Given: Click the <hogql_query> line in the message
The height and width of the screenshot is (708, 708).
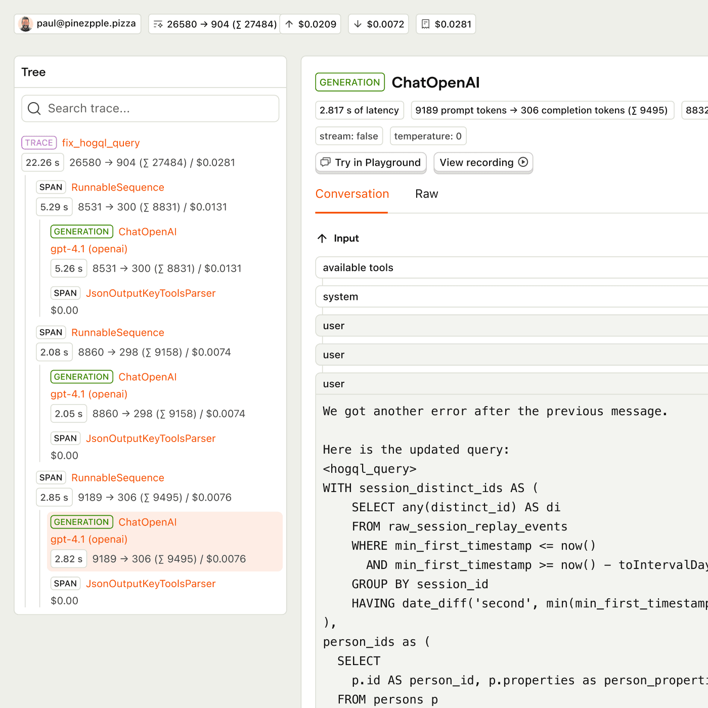Looking at the screenshot, I should (370, 469).
